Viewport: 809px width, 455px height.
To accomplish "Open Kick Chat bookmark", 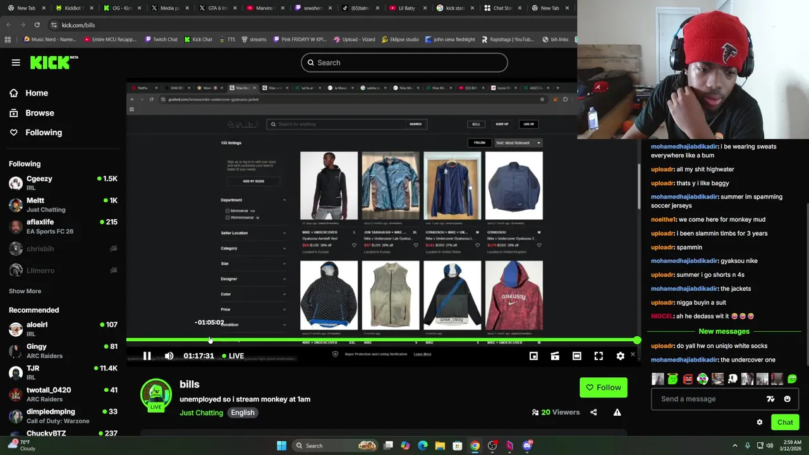I will click(x=198, y=39).
